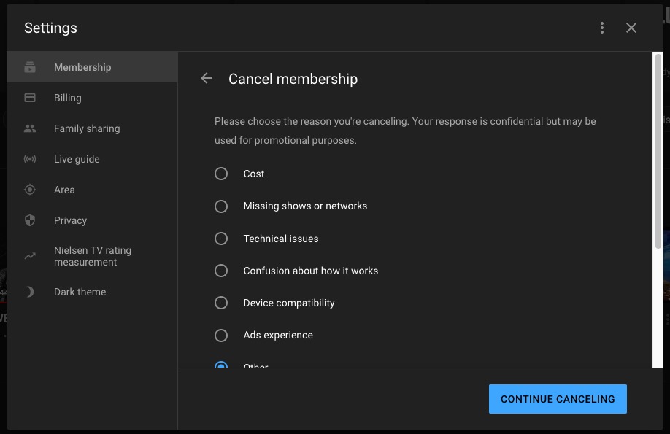This screenshot has height=434, width=670.
Task: Click the Privacy shield icon
Action: [30, 220]
